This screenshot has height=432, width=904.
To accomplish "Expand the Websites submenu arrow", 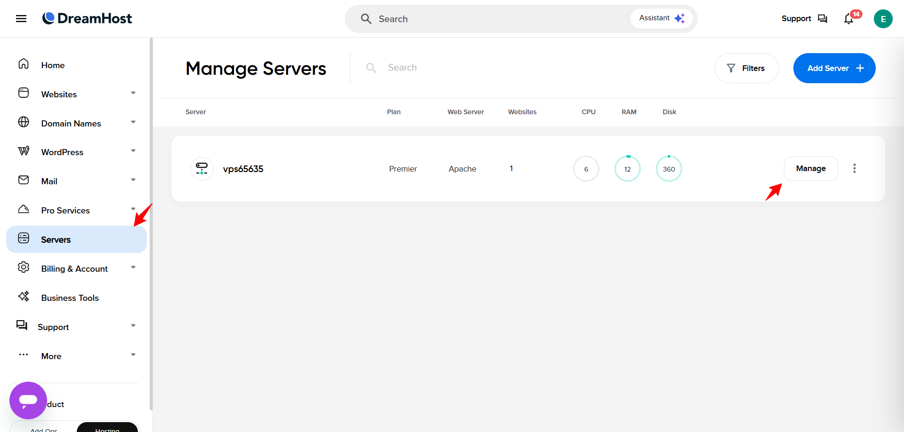I will (x=133, y=93).
